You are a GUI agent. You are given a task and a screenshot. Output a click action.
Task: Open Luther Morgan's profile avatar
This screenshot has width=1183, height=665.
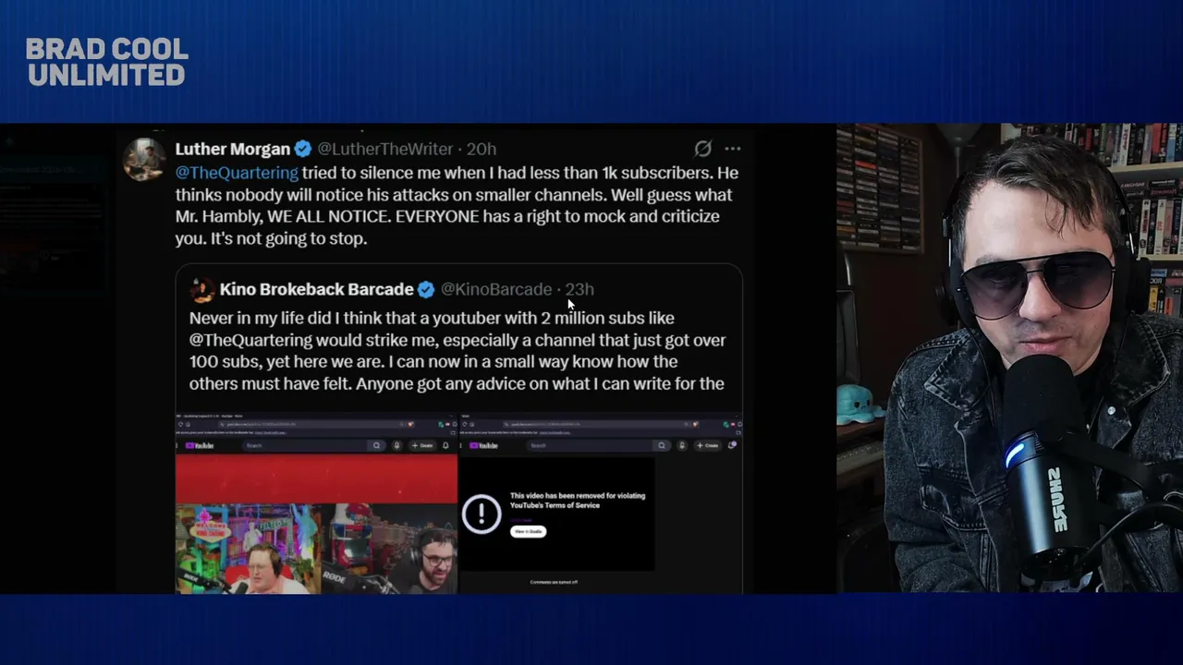coord(144,159)
